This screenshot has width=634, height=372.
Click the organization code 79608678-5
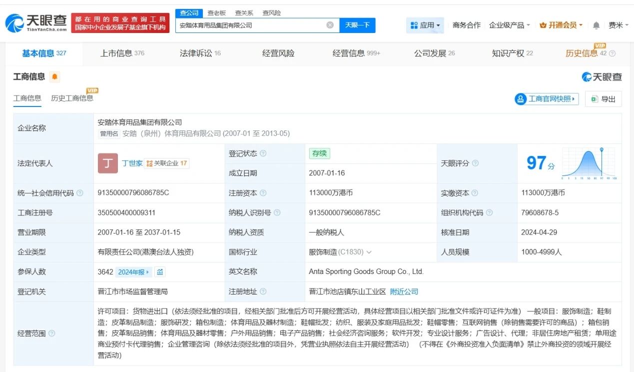point(540,213)
